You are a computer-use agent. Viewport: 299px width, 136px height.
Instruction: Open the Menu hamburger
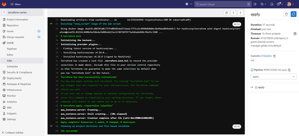16,4
